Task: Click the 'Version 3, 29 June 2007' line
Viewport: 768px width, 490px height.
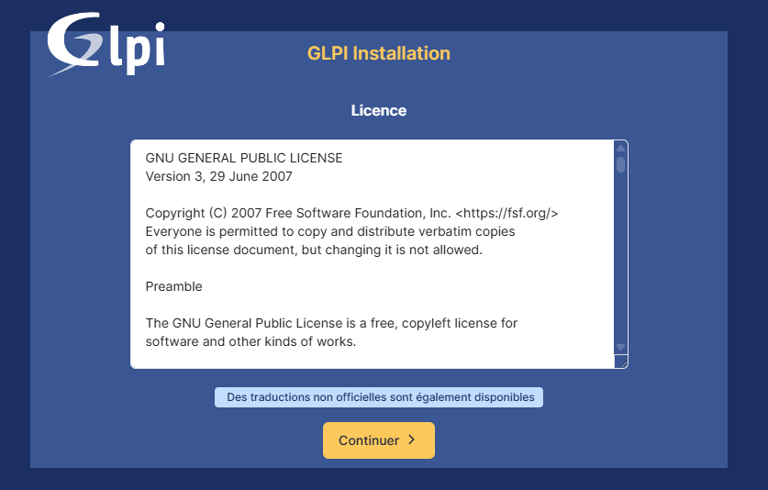Action: [x=219, y=176]
